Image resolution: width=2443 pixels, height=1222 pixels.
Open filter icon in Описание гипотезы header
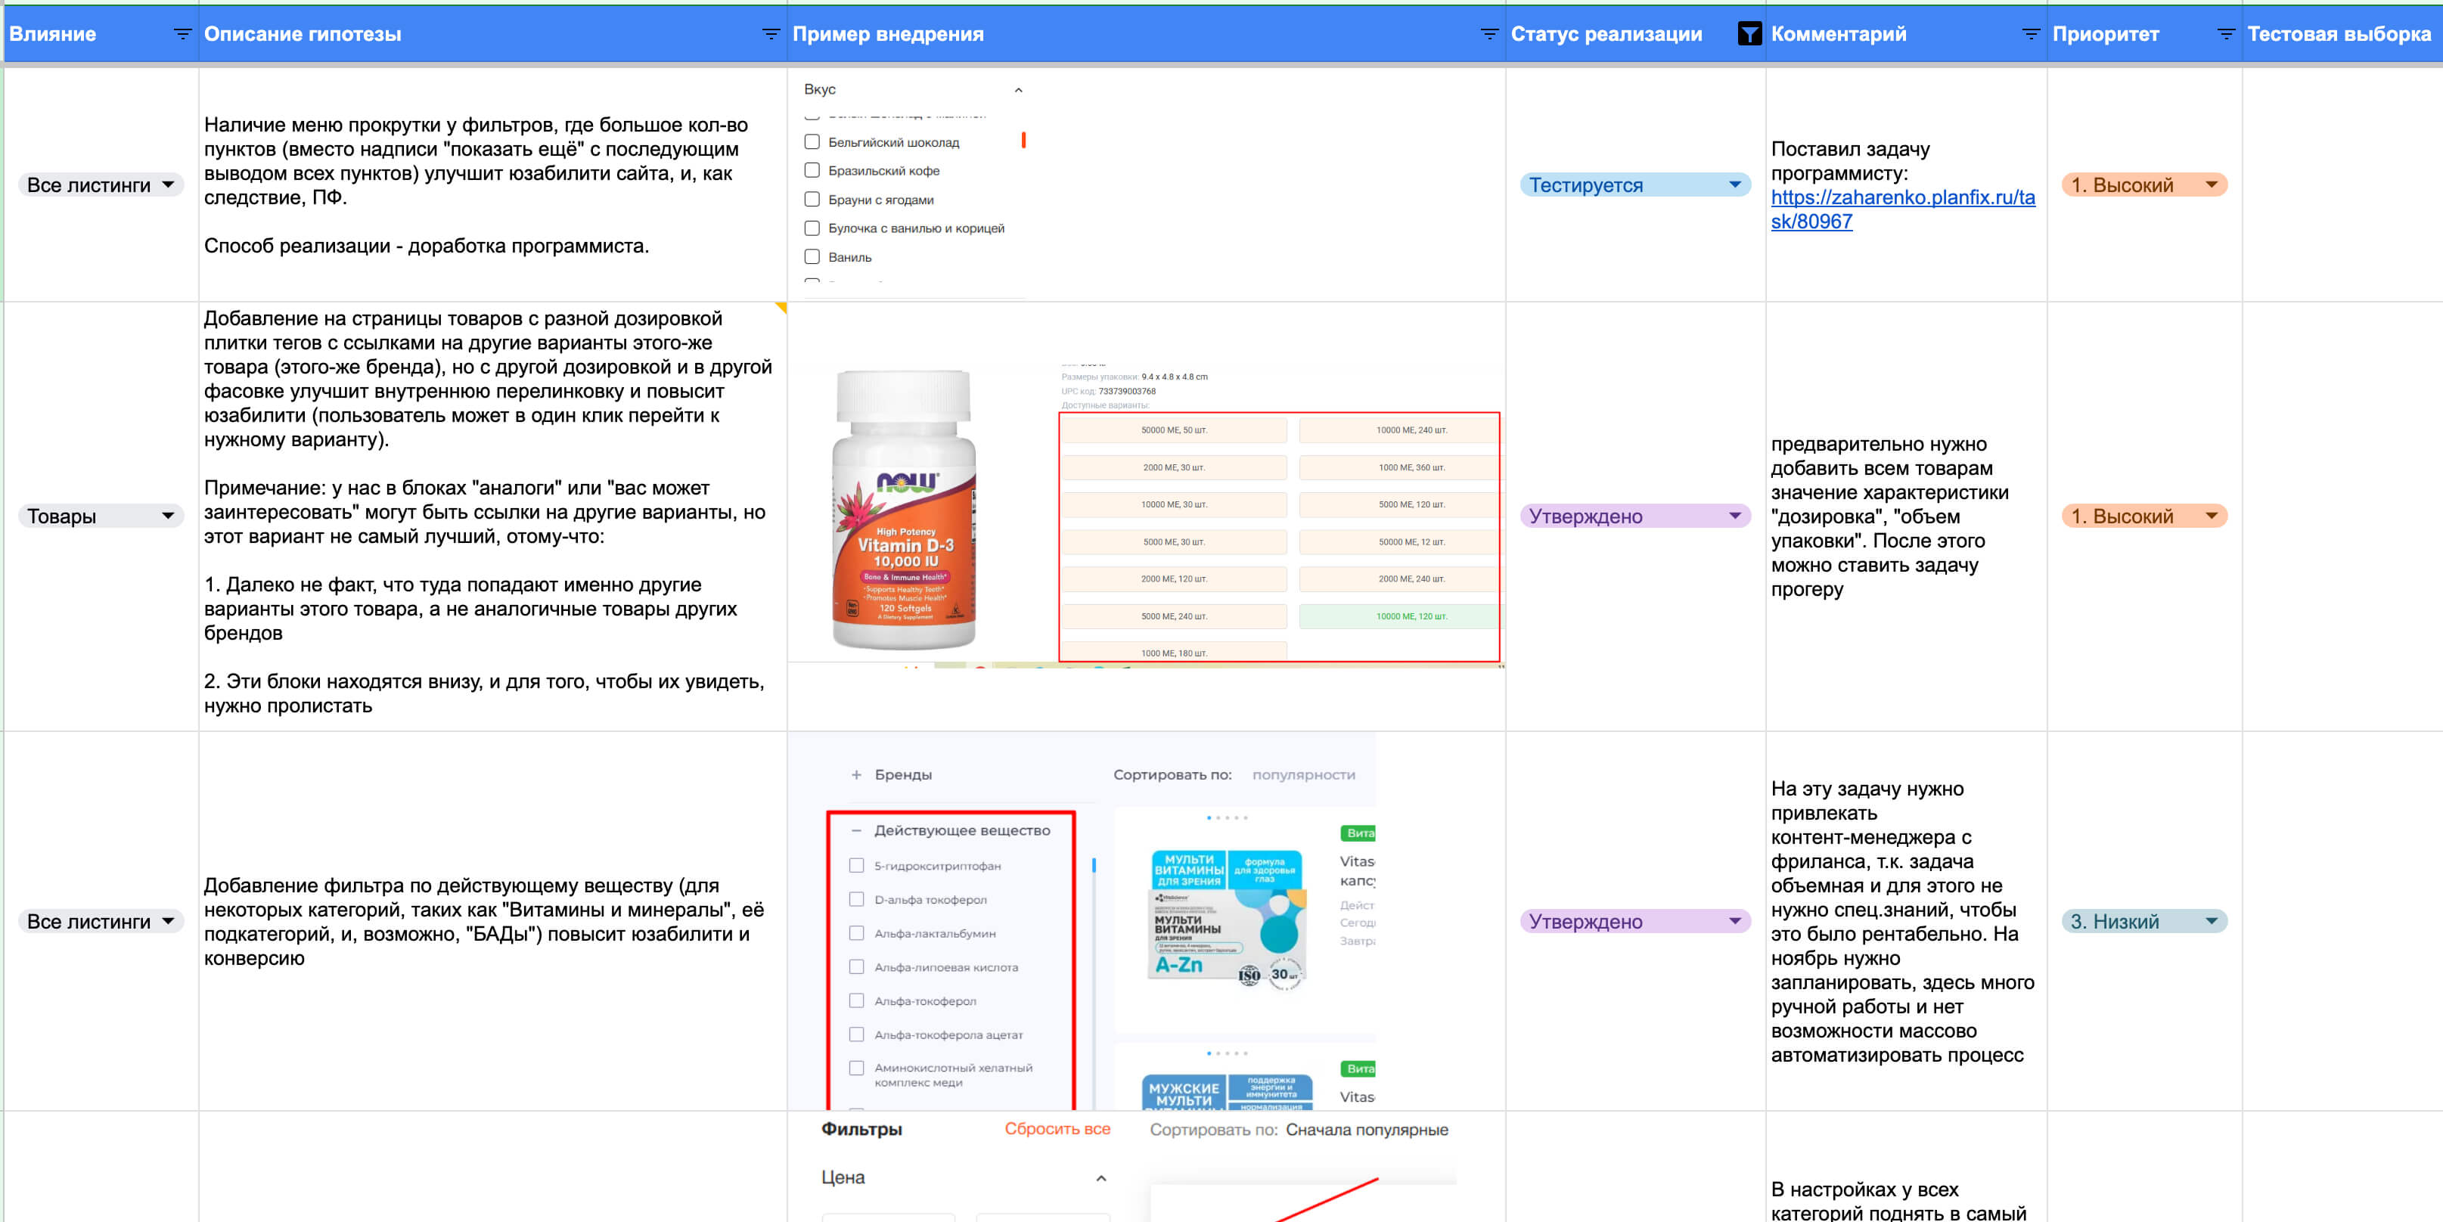pos(770,34)
